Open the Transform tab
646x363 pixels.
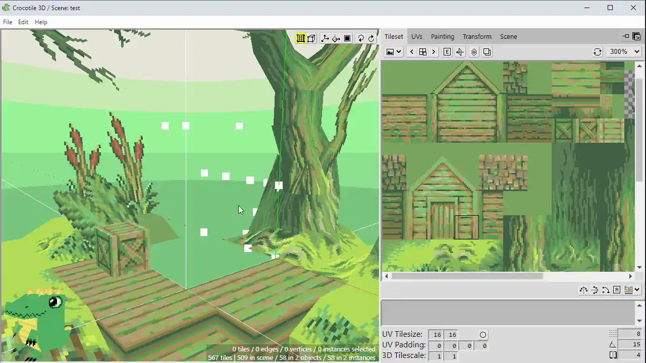(477, 36)
